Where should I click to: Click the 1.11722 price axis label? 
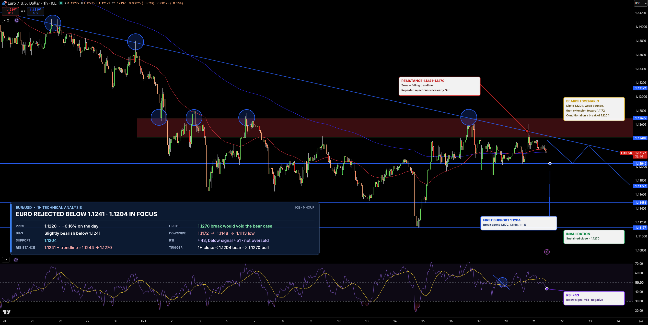(640, 186)
